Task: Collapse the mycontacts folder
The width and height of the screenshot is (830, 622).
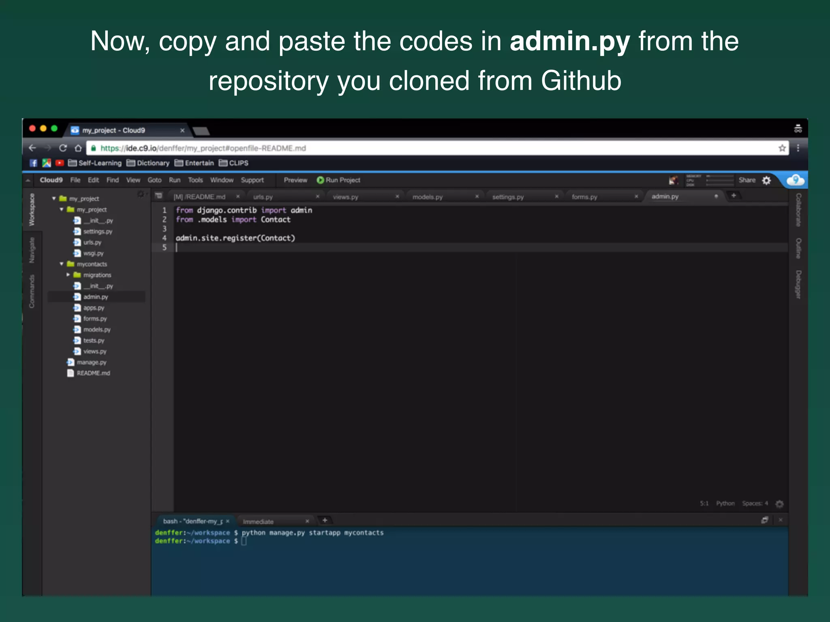Action: [x=62, y=264]
